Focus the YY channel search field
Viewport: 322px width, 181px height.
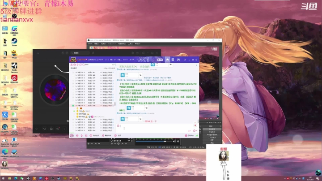(99, 65)
